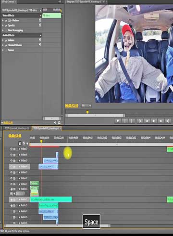Expand Time Remapping properties
The width and height of the screenshot is (173, 236).
pos(3,30)
